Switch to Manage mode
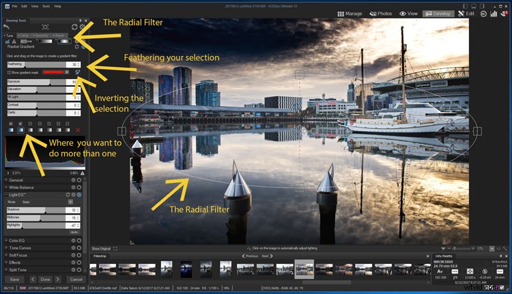The height and width of the screenshot is (294, 512). tap(350, 14)
